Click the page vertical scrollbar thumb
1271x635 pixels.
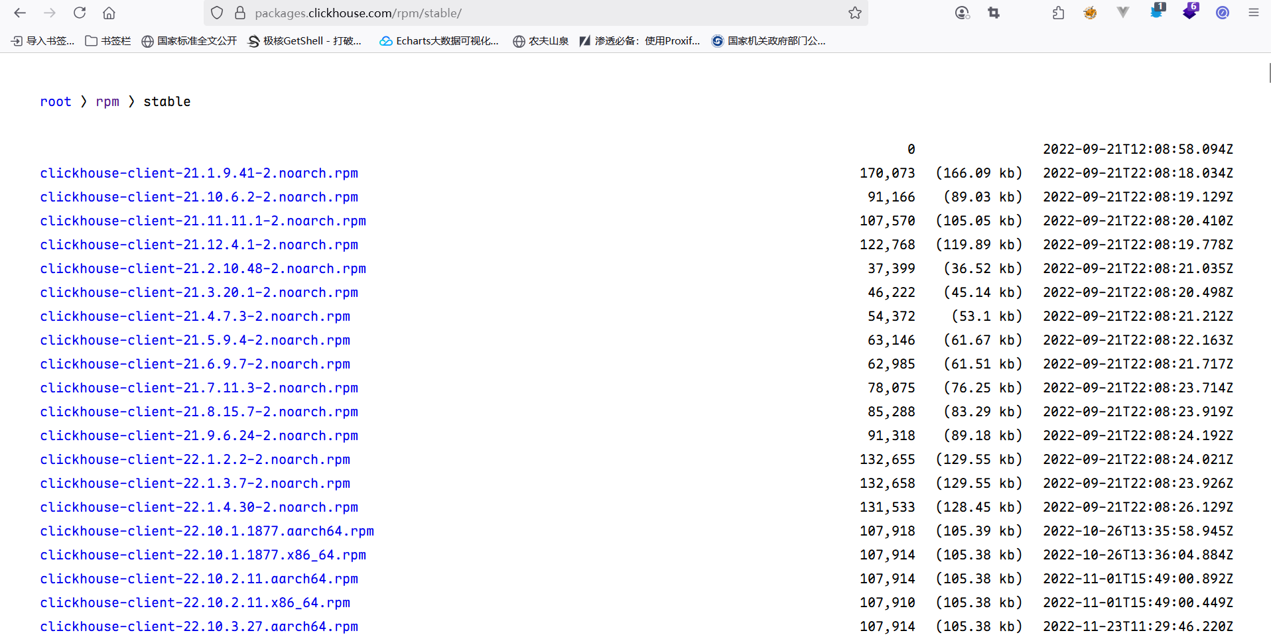coord(1270,73)
